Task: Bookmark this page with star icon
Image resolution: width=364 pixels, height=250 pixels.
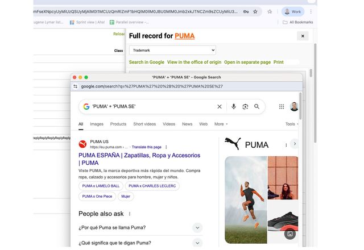Action: tap(255, 11)
